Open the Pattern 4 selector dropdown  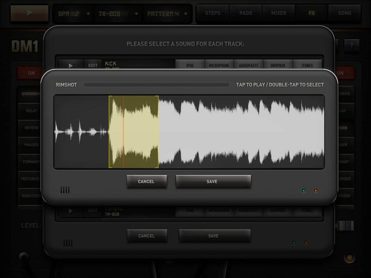tap(167, 14)
